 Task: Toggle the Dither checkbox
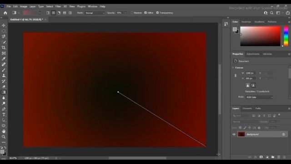point(145,13)
